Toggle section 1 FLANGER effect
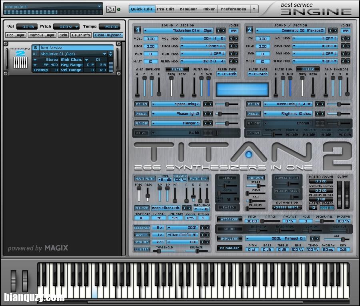This screenshot has height=306, width=360. tap(142, 124)
